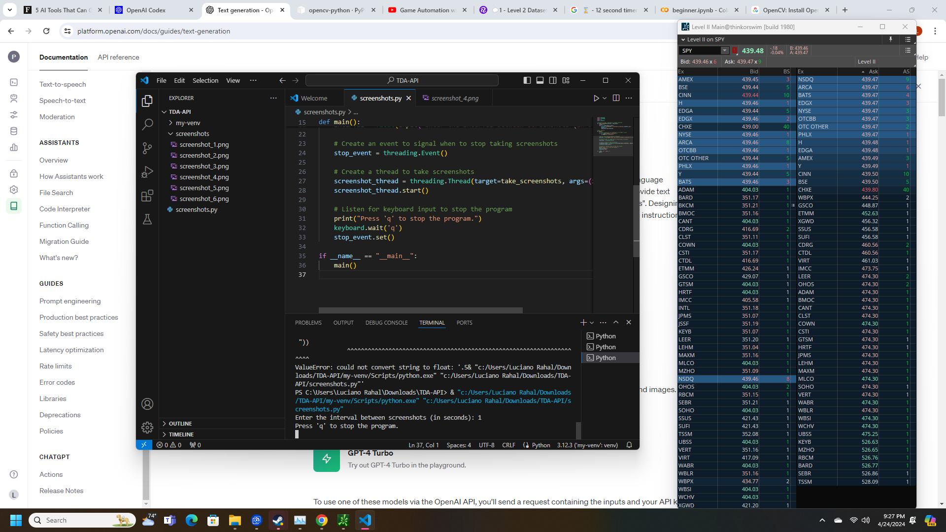Open the terminal launch profile dropdown
The width and height of the screenshot is (946, 532).
tap(592, 322)
